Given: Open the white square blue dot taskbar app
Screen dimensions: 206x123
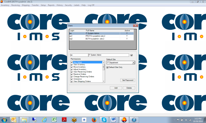Looking at the screenshot, I should (84, 120).
